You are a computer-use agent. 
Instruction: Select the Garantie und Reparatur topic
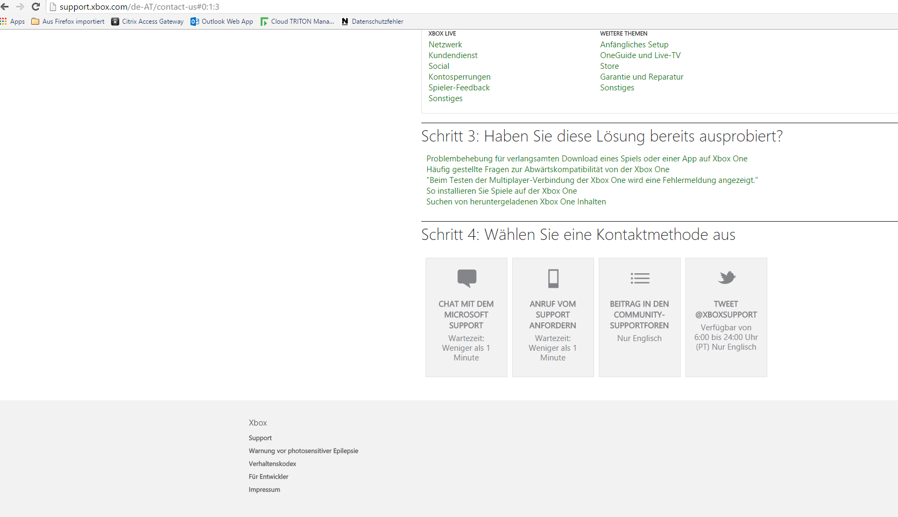[641, 77]
